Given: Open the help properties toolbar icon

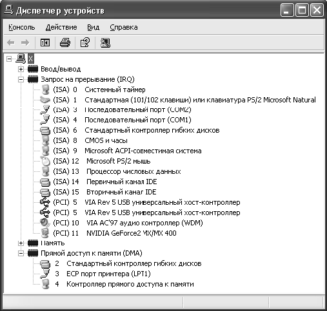Looking at the screenshot, I should pos(85,42).
